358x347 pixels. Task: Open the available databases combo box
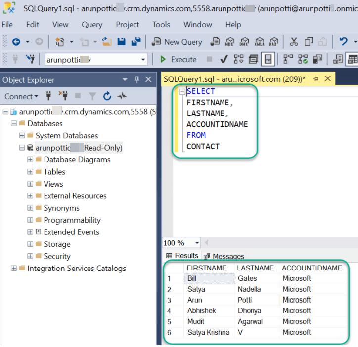(96, 59)
